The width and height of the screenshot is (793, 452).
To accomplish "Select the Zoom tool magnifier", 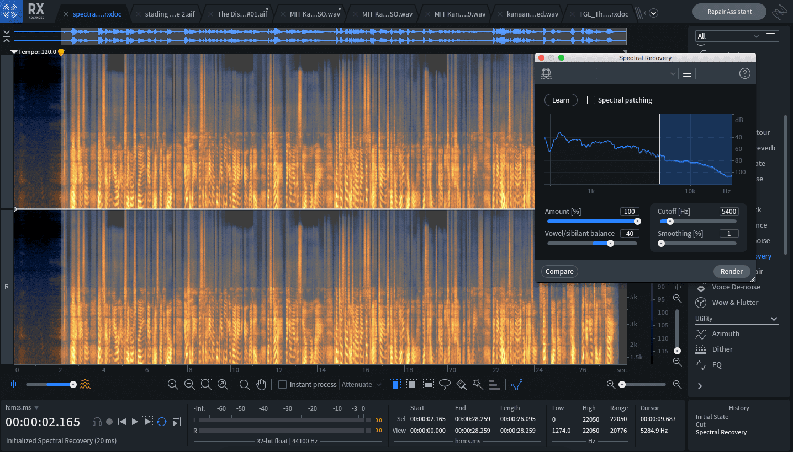I will click(245, 385).
